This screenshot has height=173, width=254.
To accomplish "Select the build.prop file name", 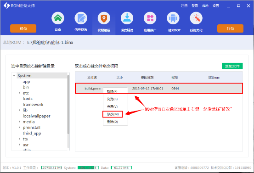I will point(92,89).
